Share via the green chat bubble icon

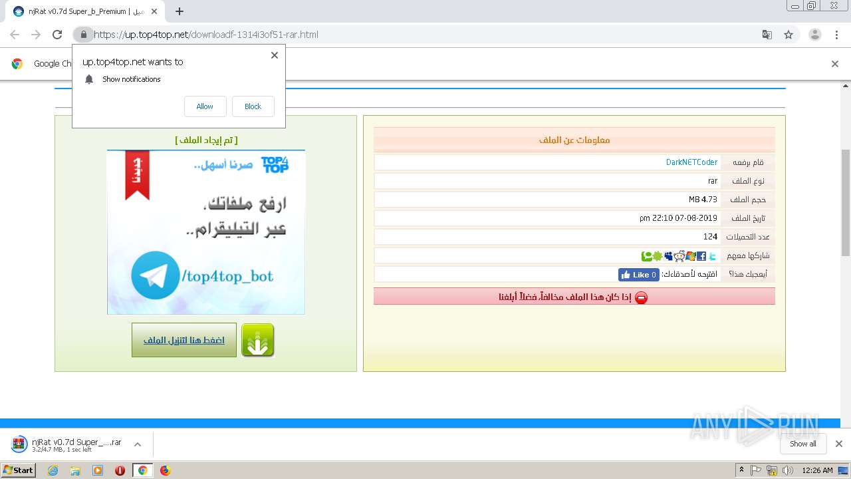click(x=646, y=255)
